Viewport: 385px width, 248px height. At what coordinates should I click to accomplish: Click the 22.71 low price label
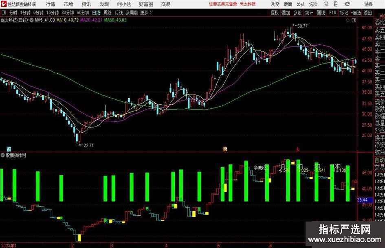(89, 145)
